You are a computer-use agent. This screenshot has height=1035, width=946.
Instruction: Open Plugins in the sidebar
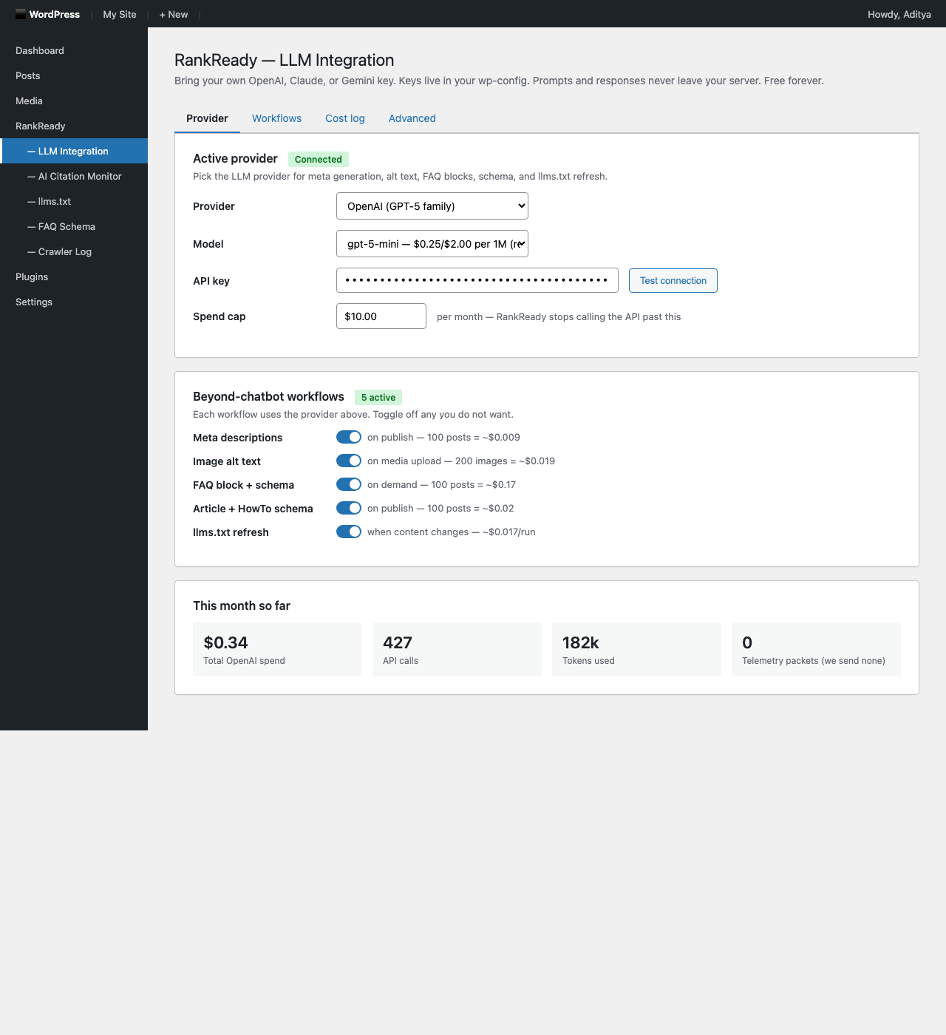point(74,276)
